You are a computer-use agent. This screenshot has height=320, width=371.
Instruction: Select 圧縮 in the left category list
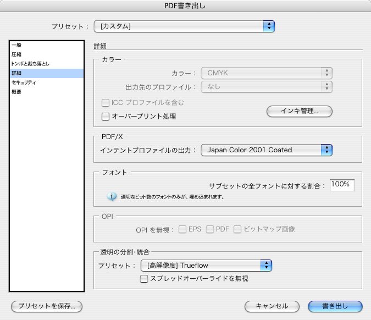point(47,54)
